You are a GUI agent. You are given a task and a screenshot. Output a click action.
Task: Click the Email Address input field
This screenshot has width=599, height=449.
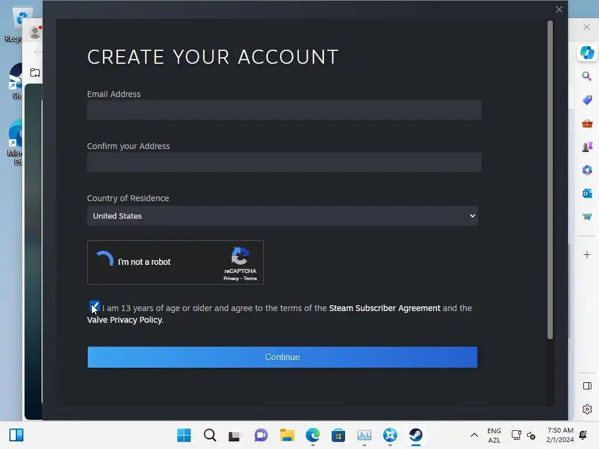[x=284, y=110]
